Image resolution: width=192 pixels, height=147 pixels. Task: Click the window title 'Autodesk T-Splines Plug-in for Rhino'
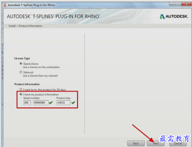click(x=31, y=5)
